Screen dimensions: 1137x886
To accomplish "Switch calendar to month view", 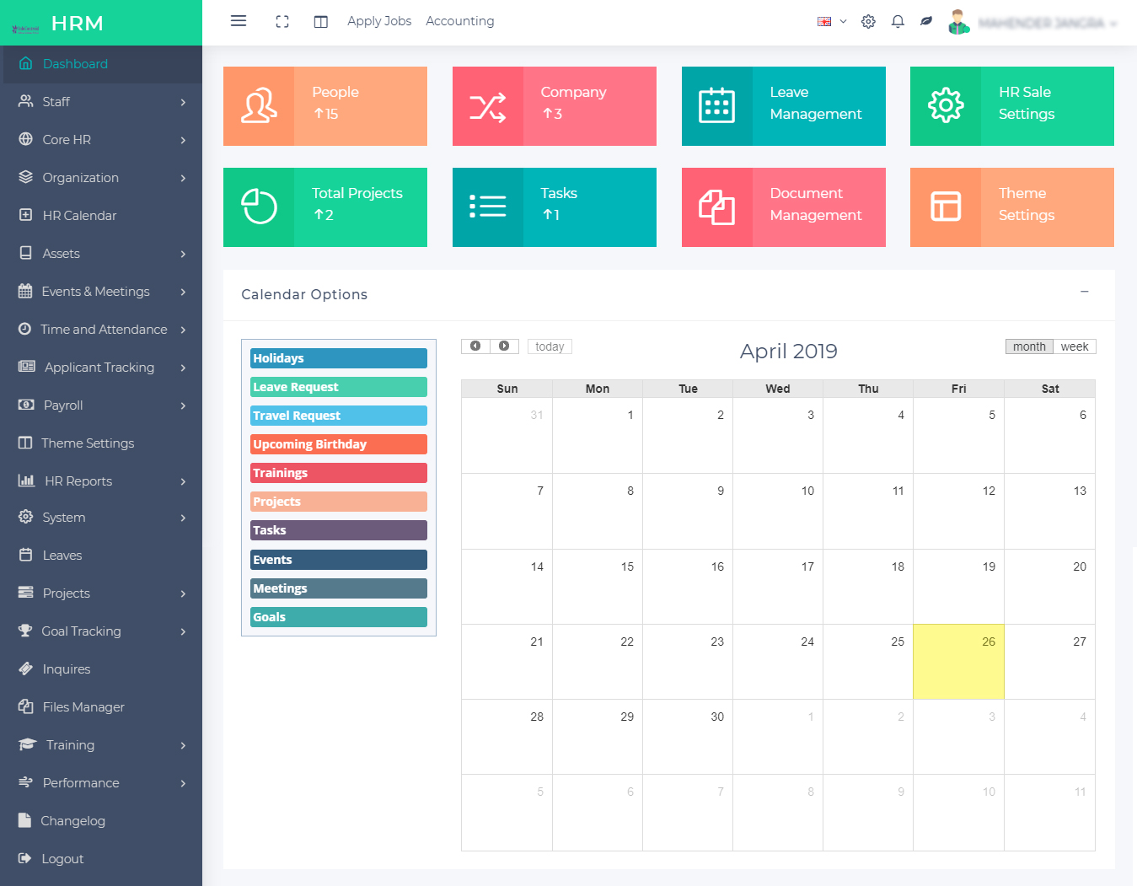I will (x=1028, y=346).
